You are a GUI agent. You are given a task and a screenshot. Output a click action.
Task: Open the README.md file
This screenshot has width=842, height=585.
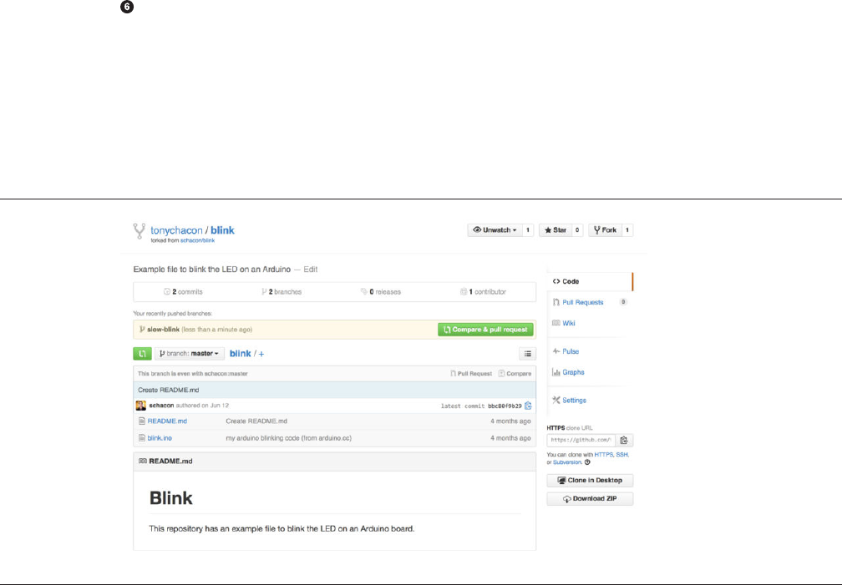pyautogui.click(x=167, y=421)
